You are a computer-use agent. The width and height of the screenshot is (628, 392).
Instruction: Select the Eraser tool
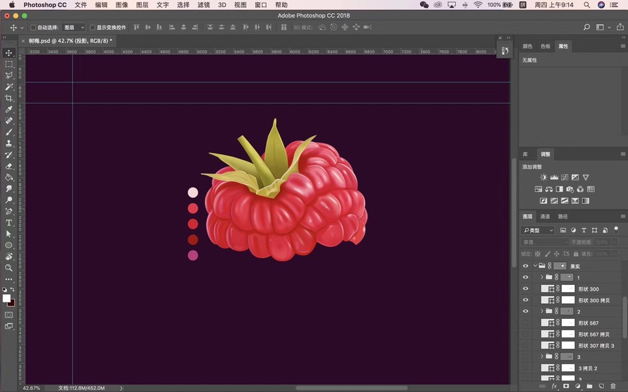(9, 166)
